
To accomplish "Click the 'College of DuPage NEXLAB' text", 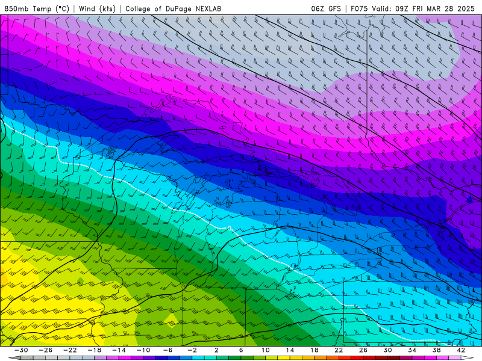I will (173, 8).
